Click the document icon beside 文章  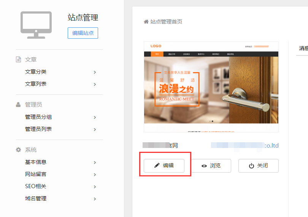18,60
